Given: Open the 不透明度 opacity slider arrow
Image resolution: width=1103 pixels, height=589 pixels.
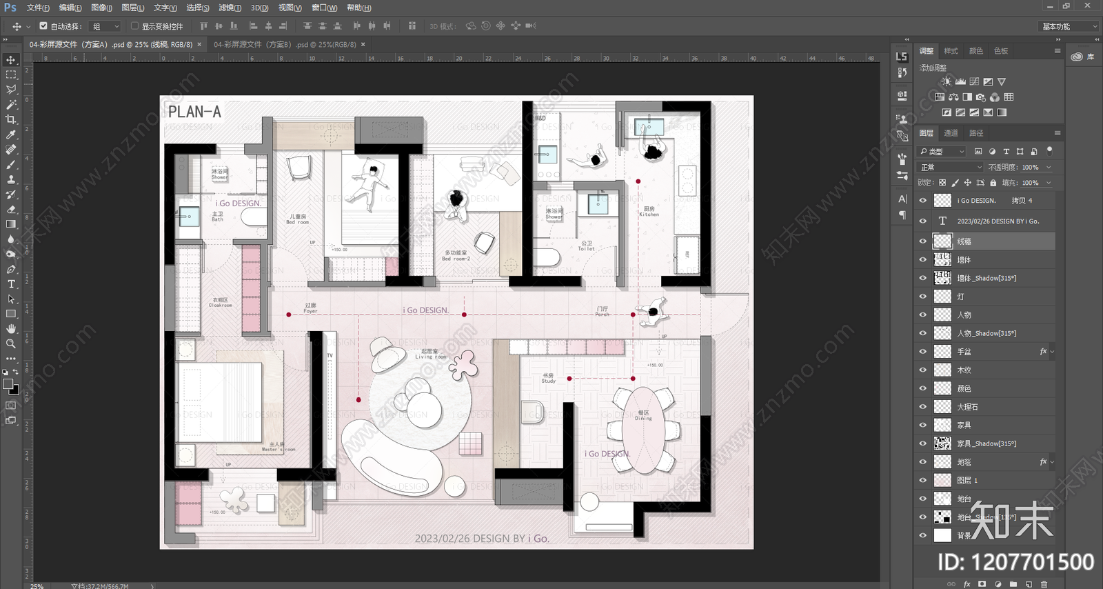Looking at the screenshot, I should click(1049, 167).
